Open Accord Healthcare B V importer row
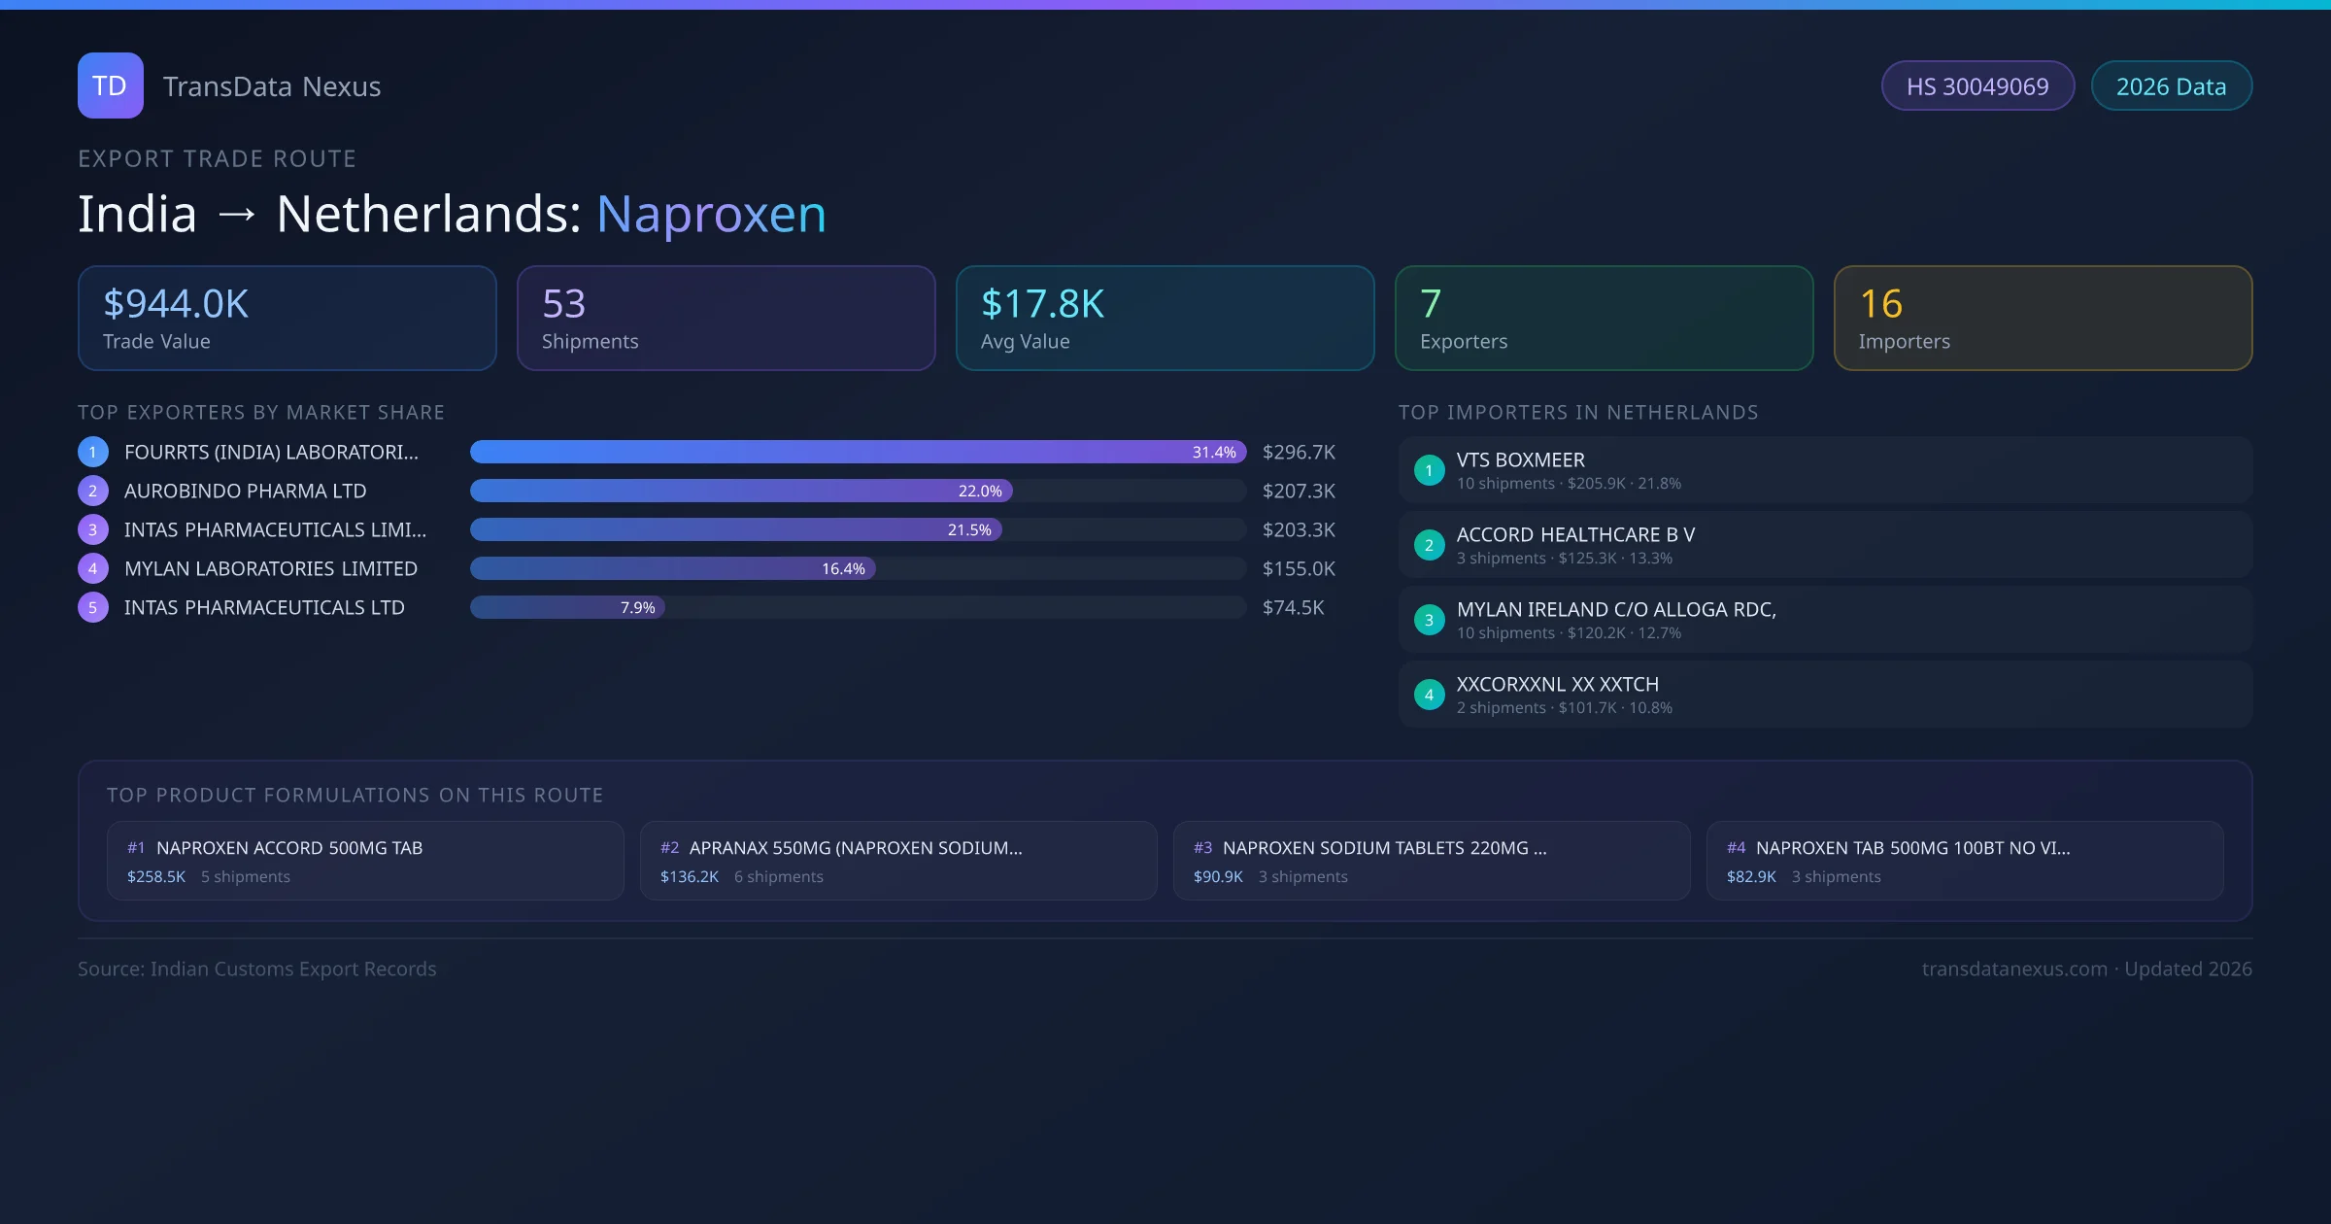The image size is (2331, 1224). coord(1824,545)
